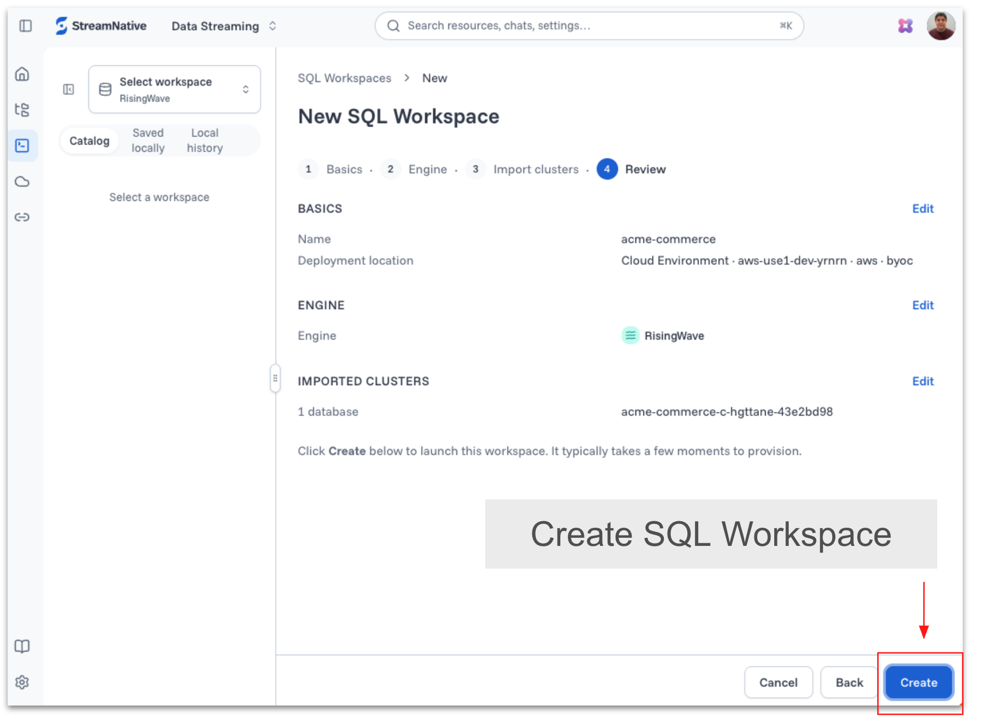Viewport: 985px width, 720px height.
Task: Select step 4 Review
Action: 632,169
